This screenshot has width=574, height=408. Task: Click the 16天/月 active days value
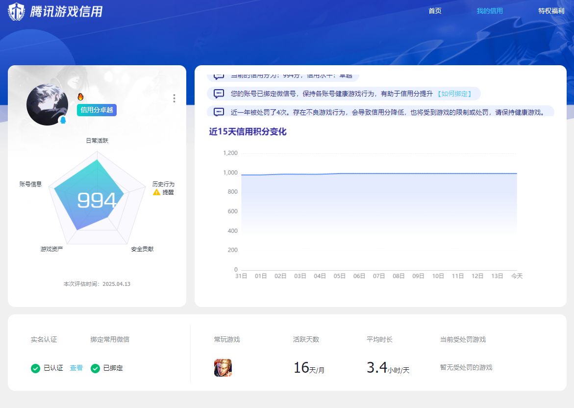point(309,367)
